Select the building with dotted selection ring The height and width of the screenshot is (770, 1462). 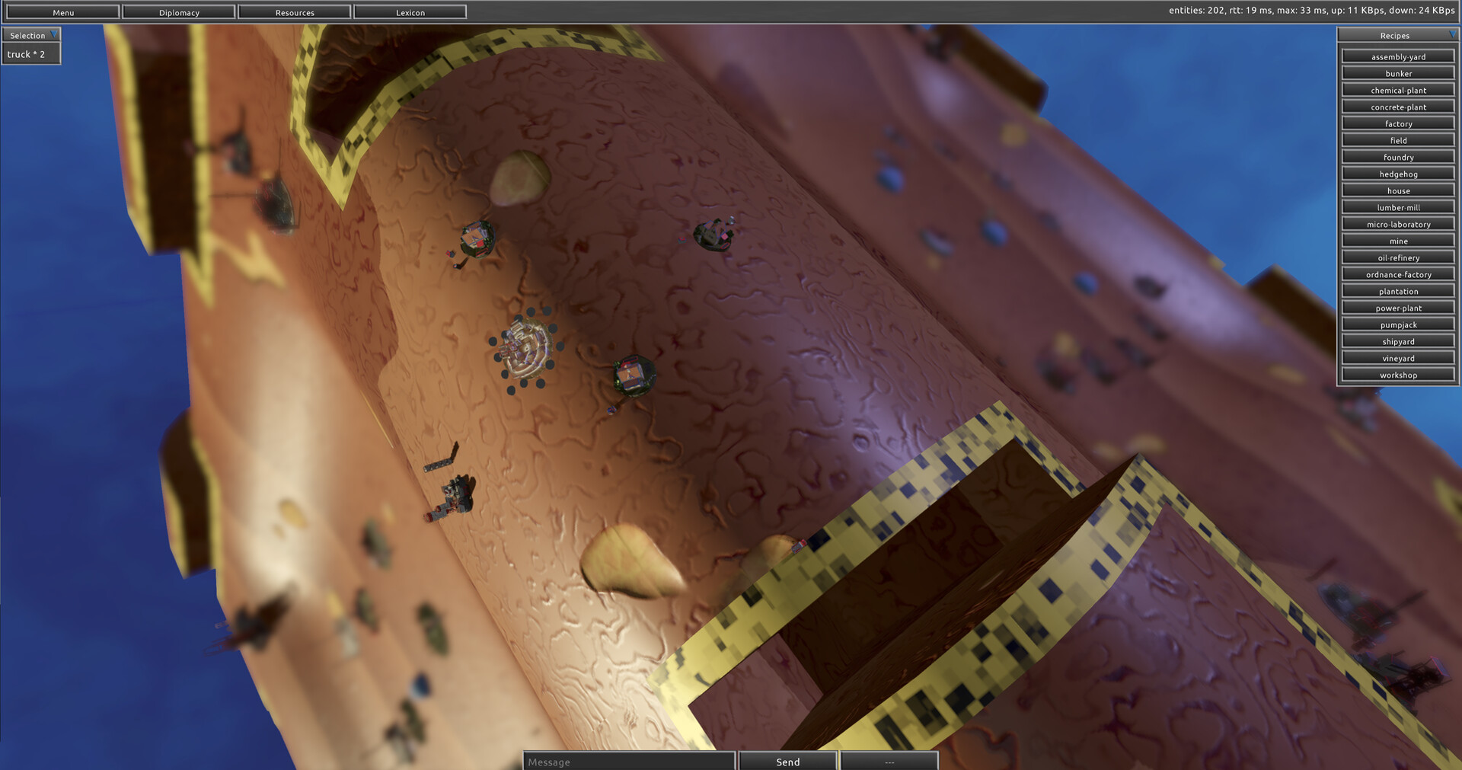coord(526,350)
